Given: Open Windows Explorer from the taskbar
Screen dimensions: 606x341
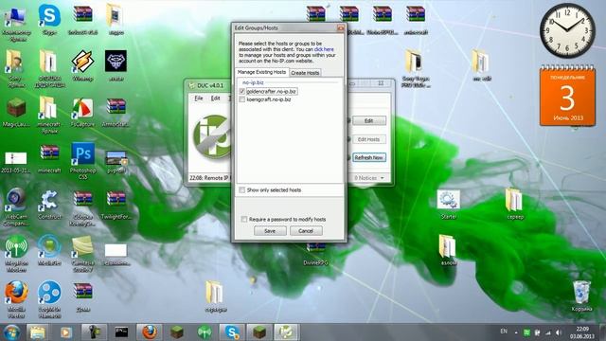Looking at the screenshot, I should point(38,332).
